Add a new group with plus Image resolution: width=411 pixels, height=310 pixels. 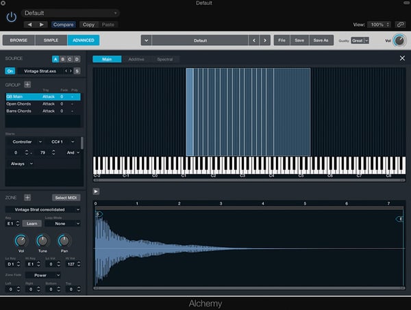tap(27, 85)
